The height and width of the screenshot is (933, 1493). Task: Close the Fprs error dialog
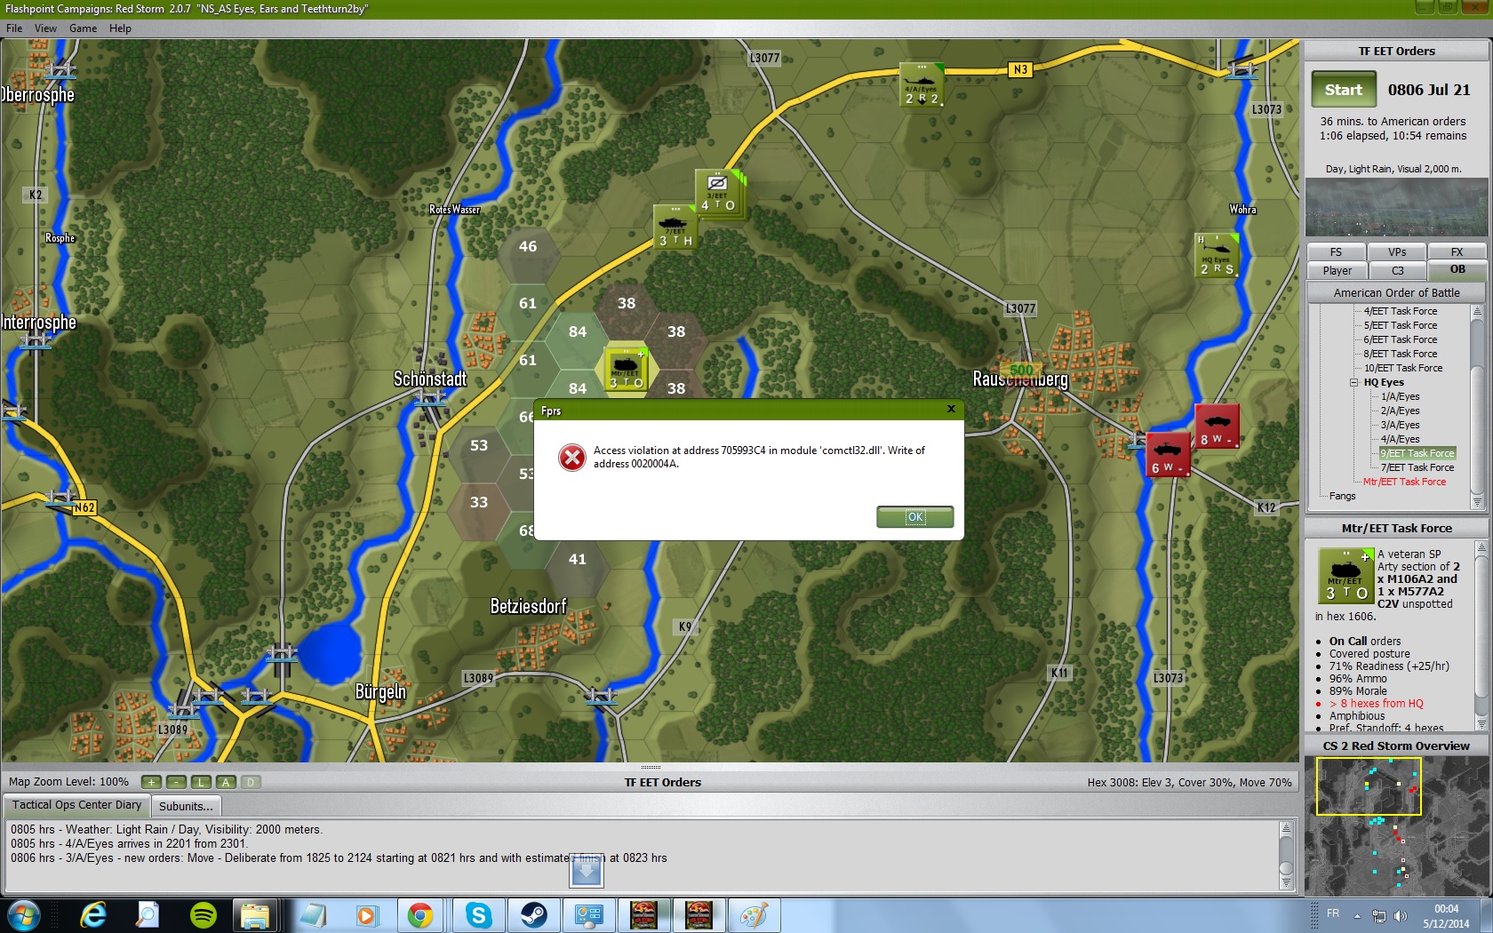[951, 410]
